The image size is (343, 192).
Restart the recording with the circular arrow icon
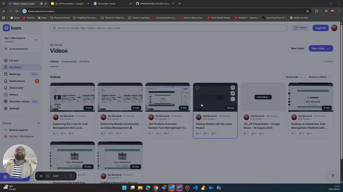(x=65, y=176)
